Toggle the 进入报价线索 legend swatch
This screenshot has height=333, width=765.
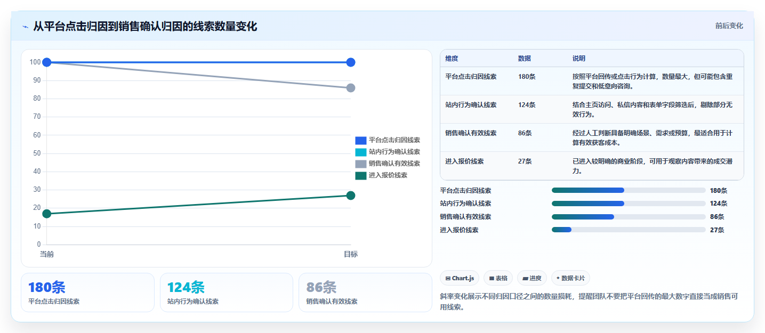pyautogui.click(x=361, y=175)
